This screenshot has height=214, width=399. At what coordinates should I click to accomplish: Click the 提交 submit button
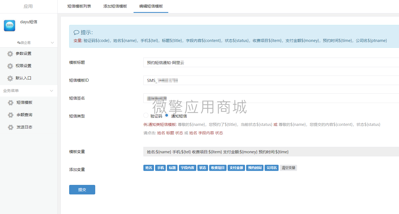coord(82,190)
